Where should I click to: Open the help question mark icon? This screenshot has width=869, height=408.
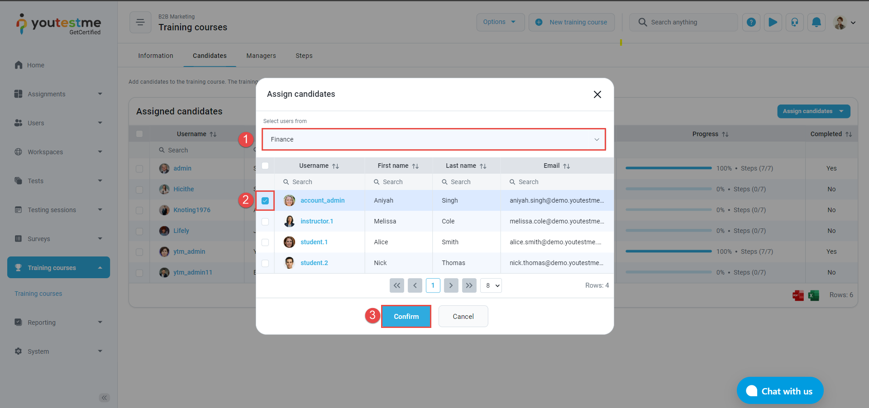click(x=751, y=22)
